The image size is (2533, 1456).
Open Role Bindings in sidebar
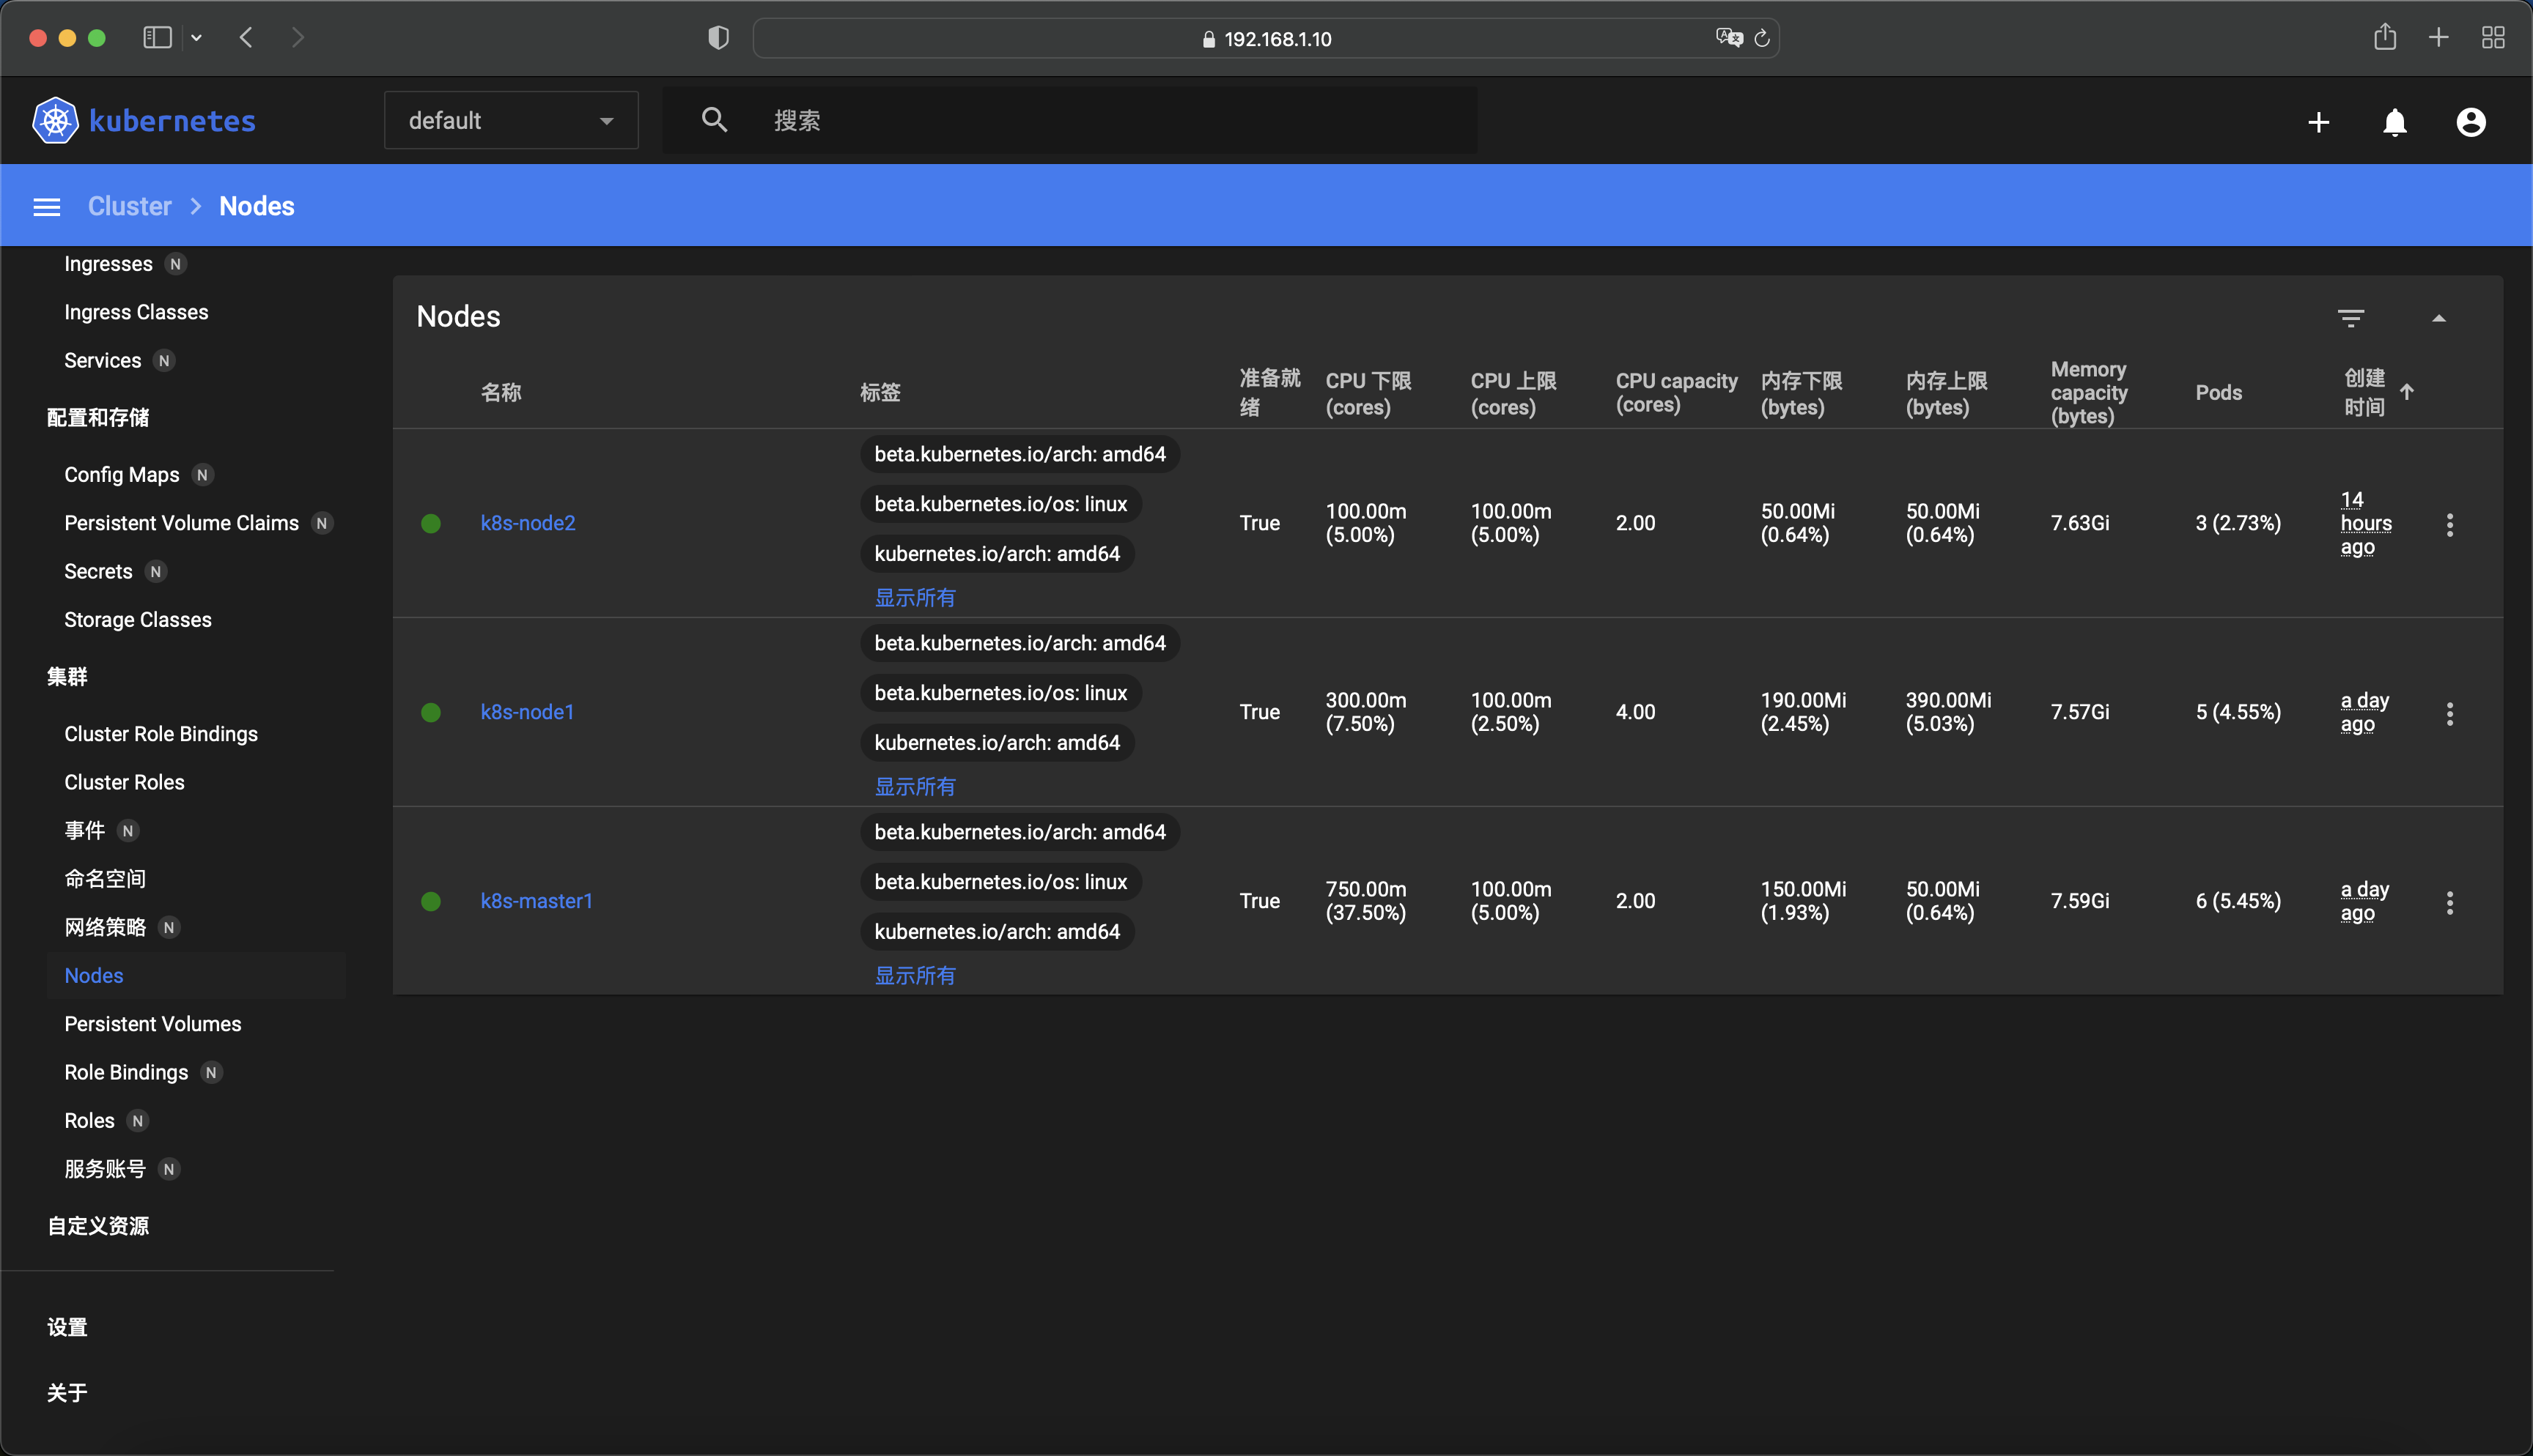(126, 1072)
